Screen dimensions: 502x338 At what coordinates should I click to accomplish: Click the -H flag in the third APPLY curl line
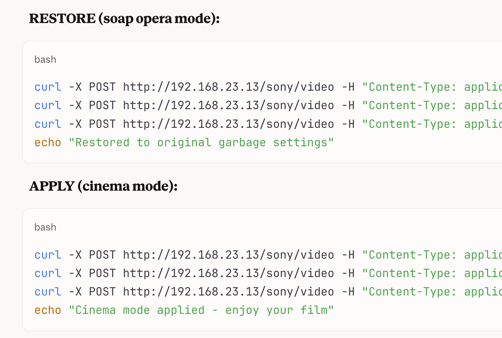[x=348, y=292]
